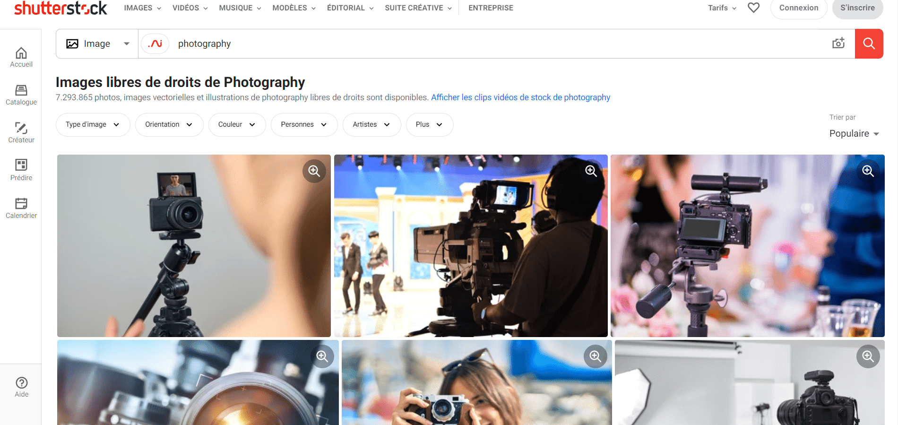The width and height of the screenshot is (898, 425).
Task: Open the TV studio cameraman thumbnail
Action: click(x=471, y=246)
